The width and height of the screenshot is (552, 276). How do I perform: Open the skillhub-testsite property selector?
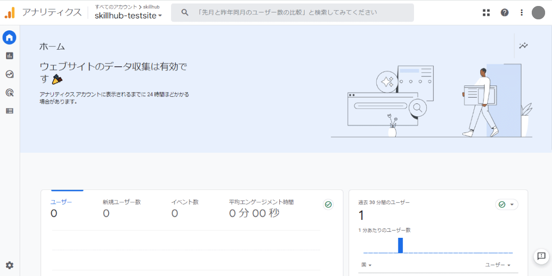pos(128,16)
